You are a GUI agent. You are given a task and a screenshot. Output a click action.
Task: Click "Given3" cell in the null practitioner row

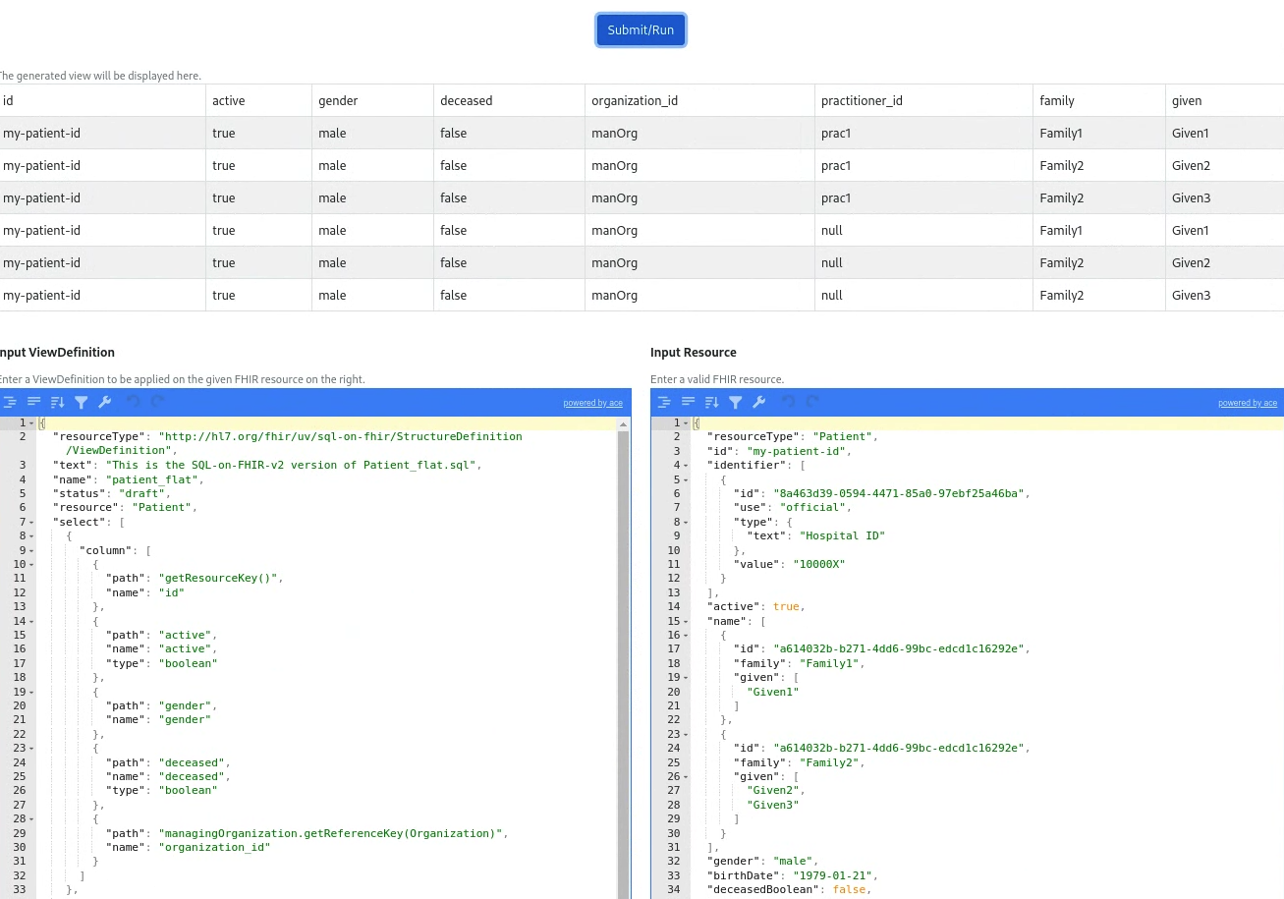click(1225, 295)
